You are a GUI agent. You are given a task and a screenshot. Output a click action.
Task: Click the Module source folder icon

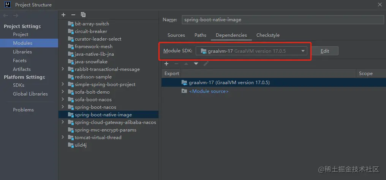click(x=184, y=91)
